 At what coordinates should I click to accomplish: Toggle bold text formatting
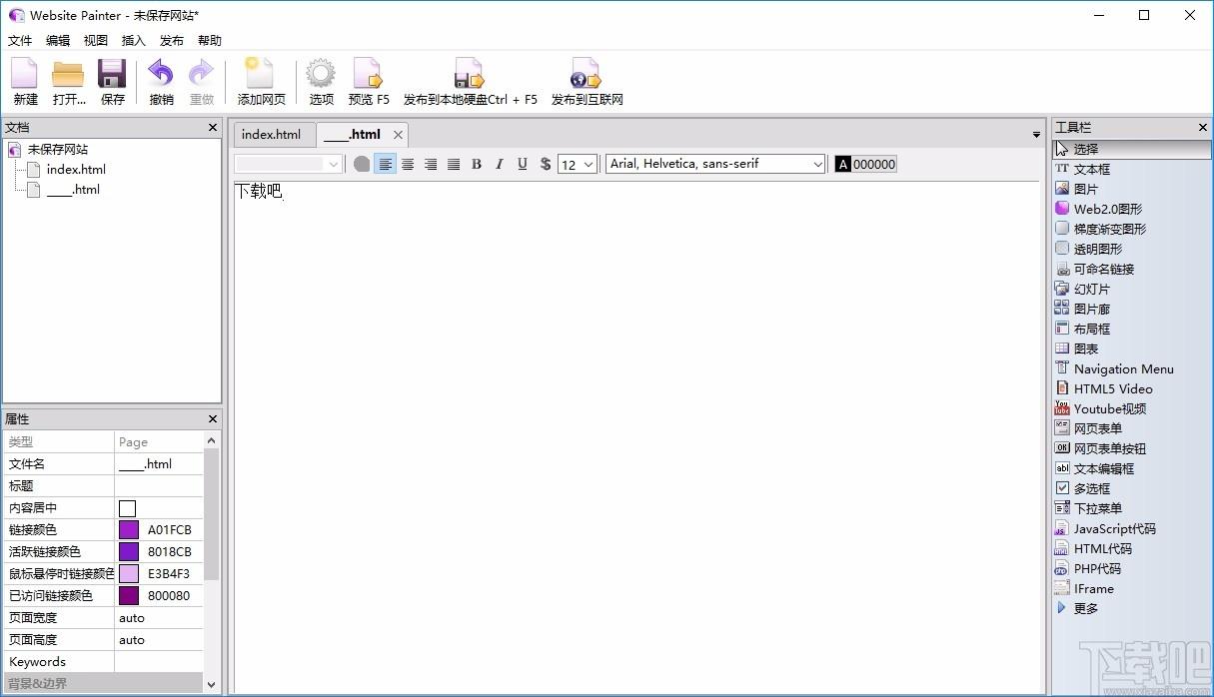coord(477,164)
